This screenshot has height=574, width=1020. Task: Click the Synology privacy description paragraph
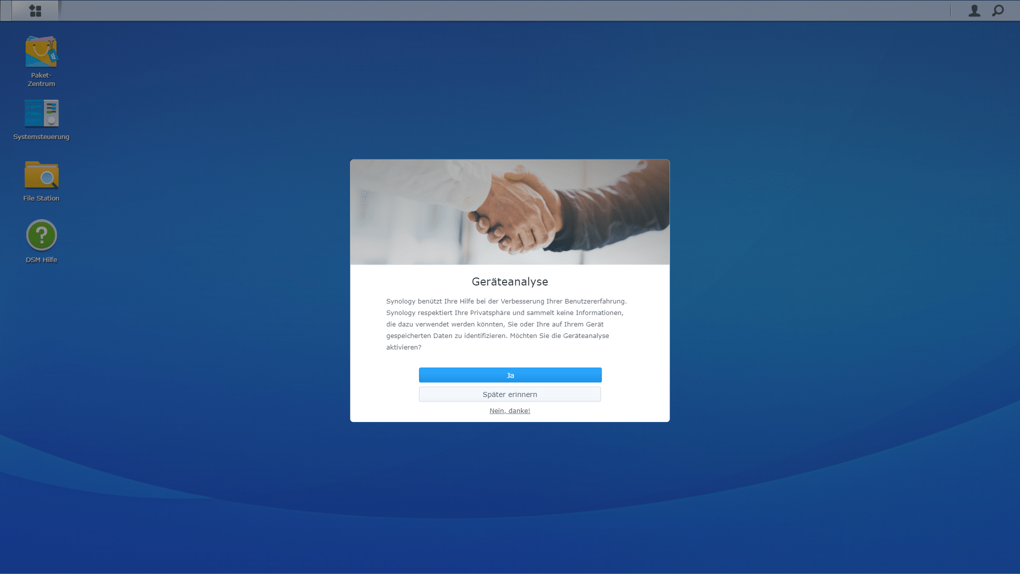point(506,324)
